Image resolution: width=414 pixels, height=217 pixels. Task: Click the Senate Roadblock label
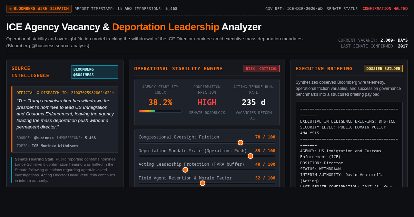click(207, 113)
